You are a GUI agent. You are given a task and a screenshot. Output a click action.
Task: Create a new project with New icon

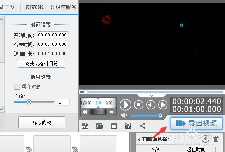click(x=85, y=126)
